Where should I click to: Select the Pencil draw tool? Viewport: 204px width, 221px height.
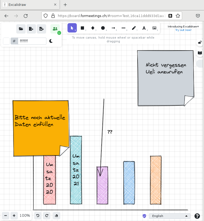(134, 28)
